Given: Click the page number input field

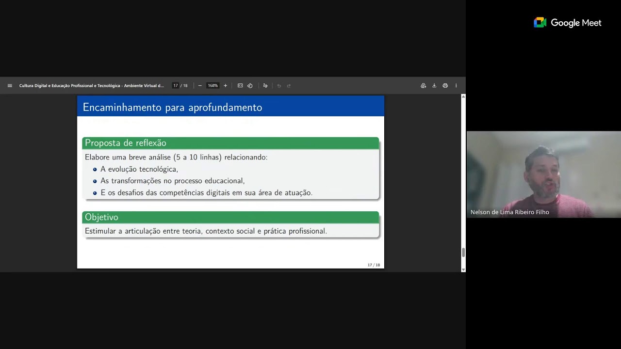Looking at the screenshot, I should click(x=176, y=86).
